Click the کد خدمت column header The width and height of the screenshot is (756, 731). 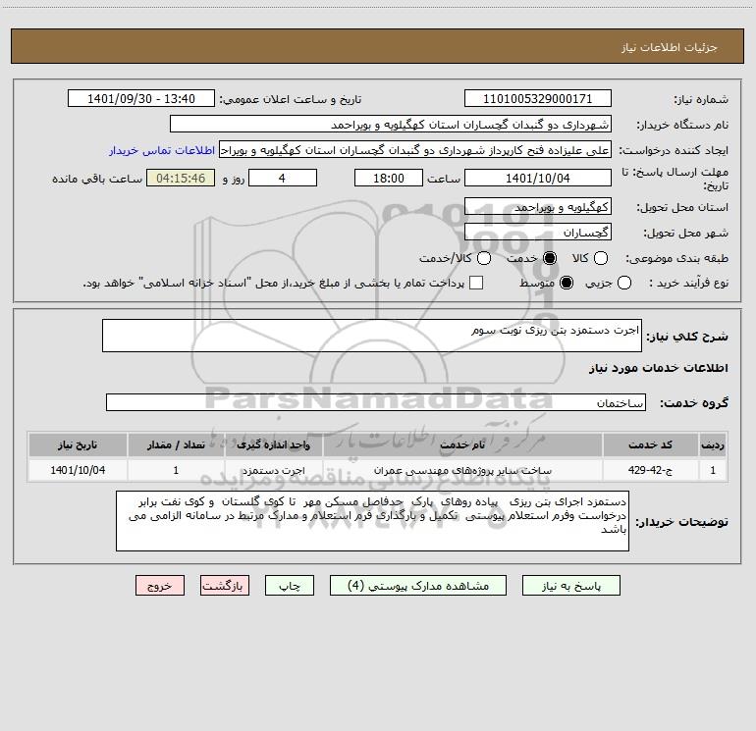click(650, 444)
